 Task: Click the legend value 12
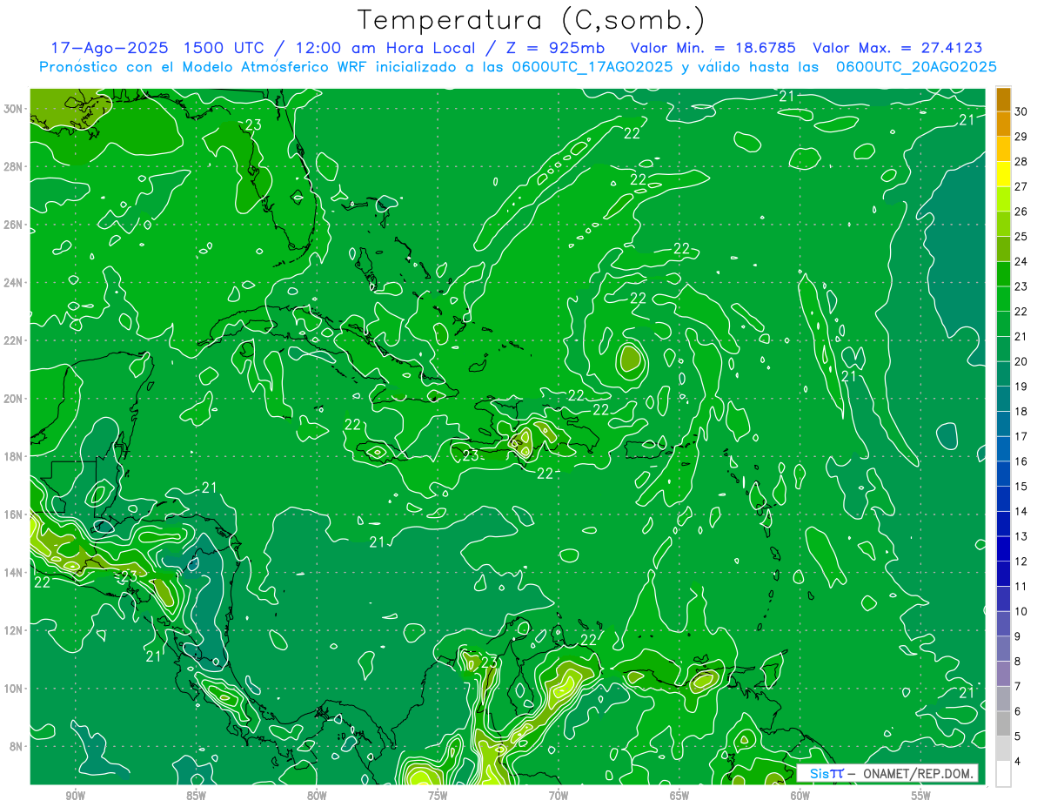pos(1021,562)
